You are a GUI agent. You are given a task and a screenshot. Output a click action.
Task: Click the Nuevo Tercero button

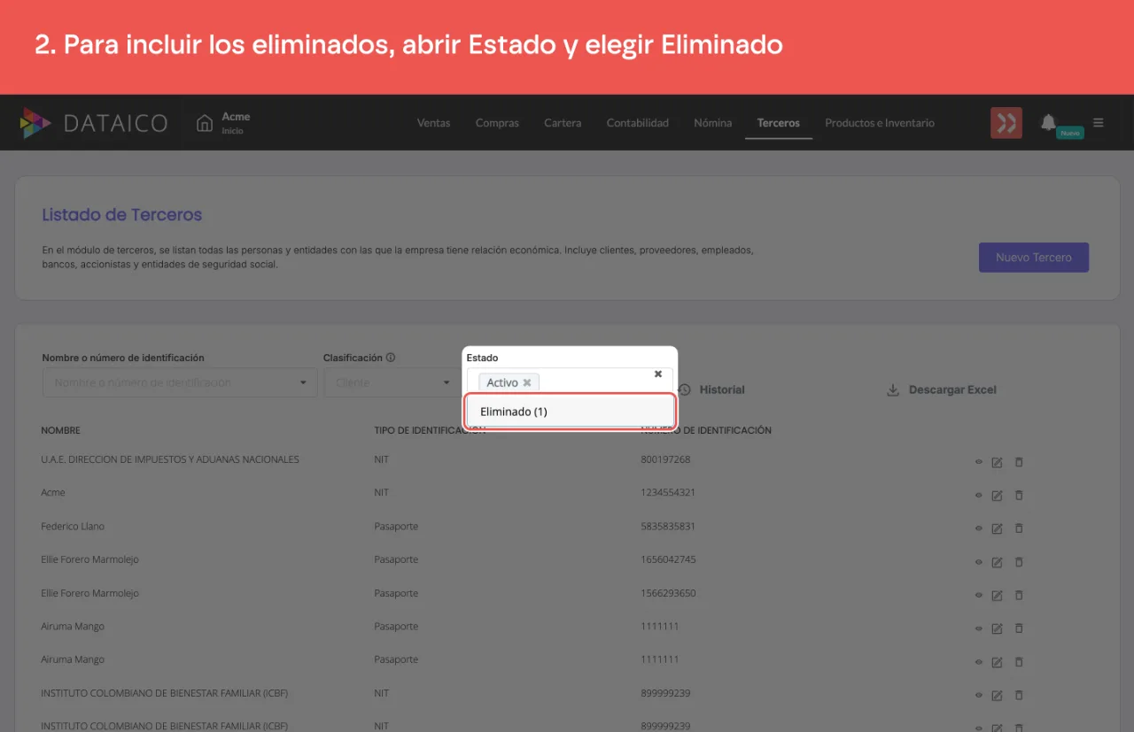[1034, 258]
